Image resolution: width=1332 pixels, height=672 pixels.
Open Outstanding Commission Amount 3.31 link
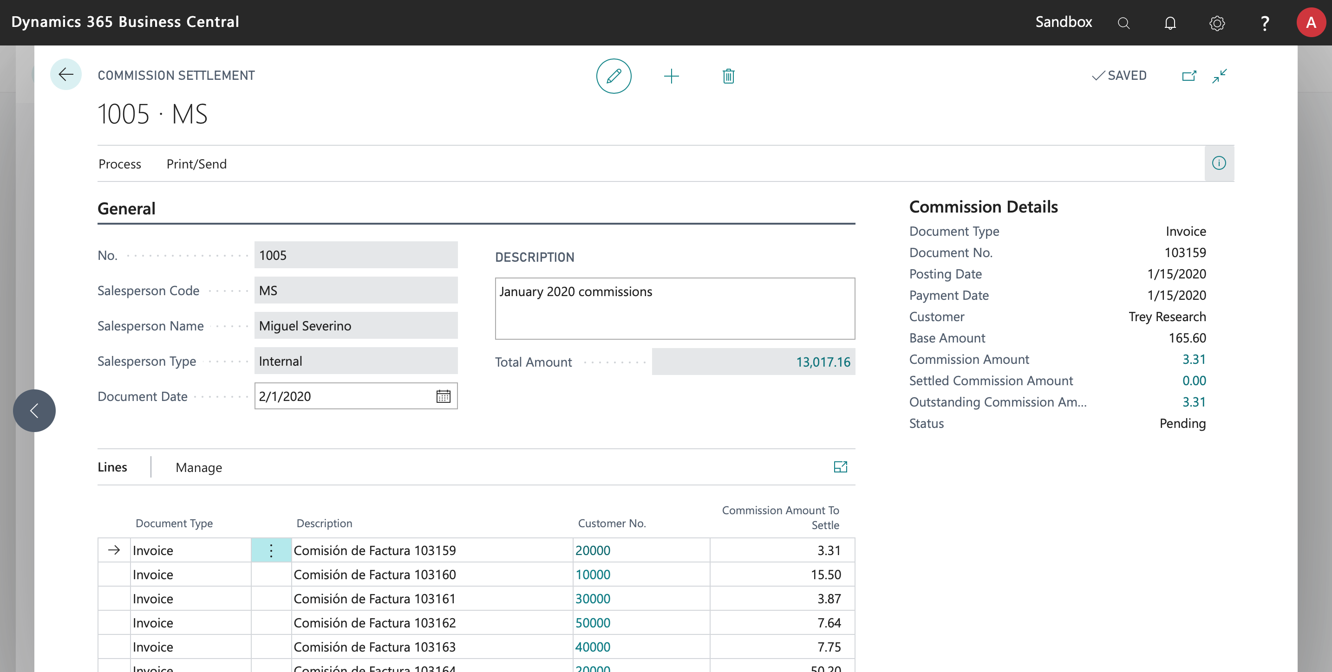pyautogui.click(x=1194, y=402)
